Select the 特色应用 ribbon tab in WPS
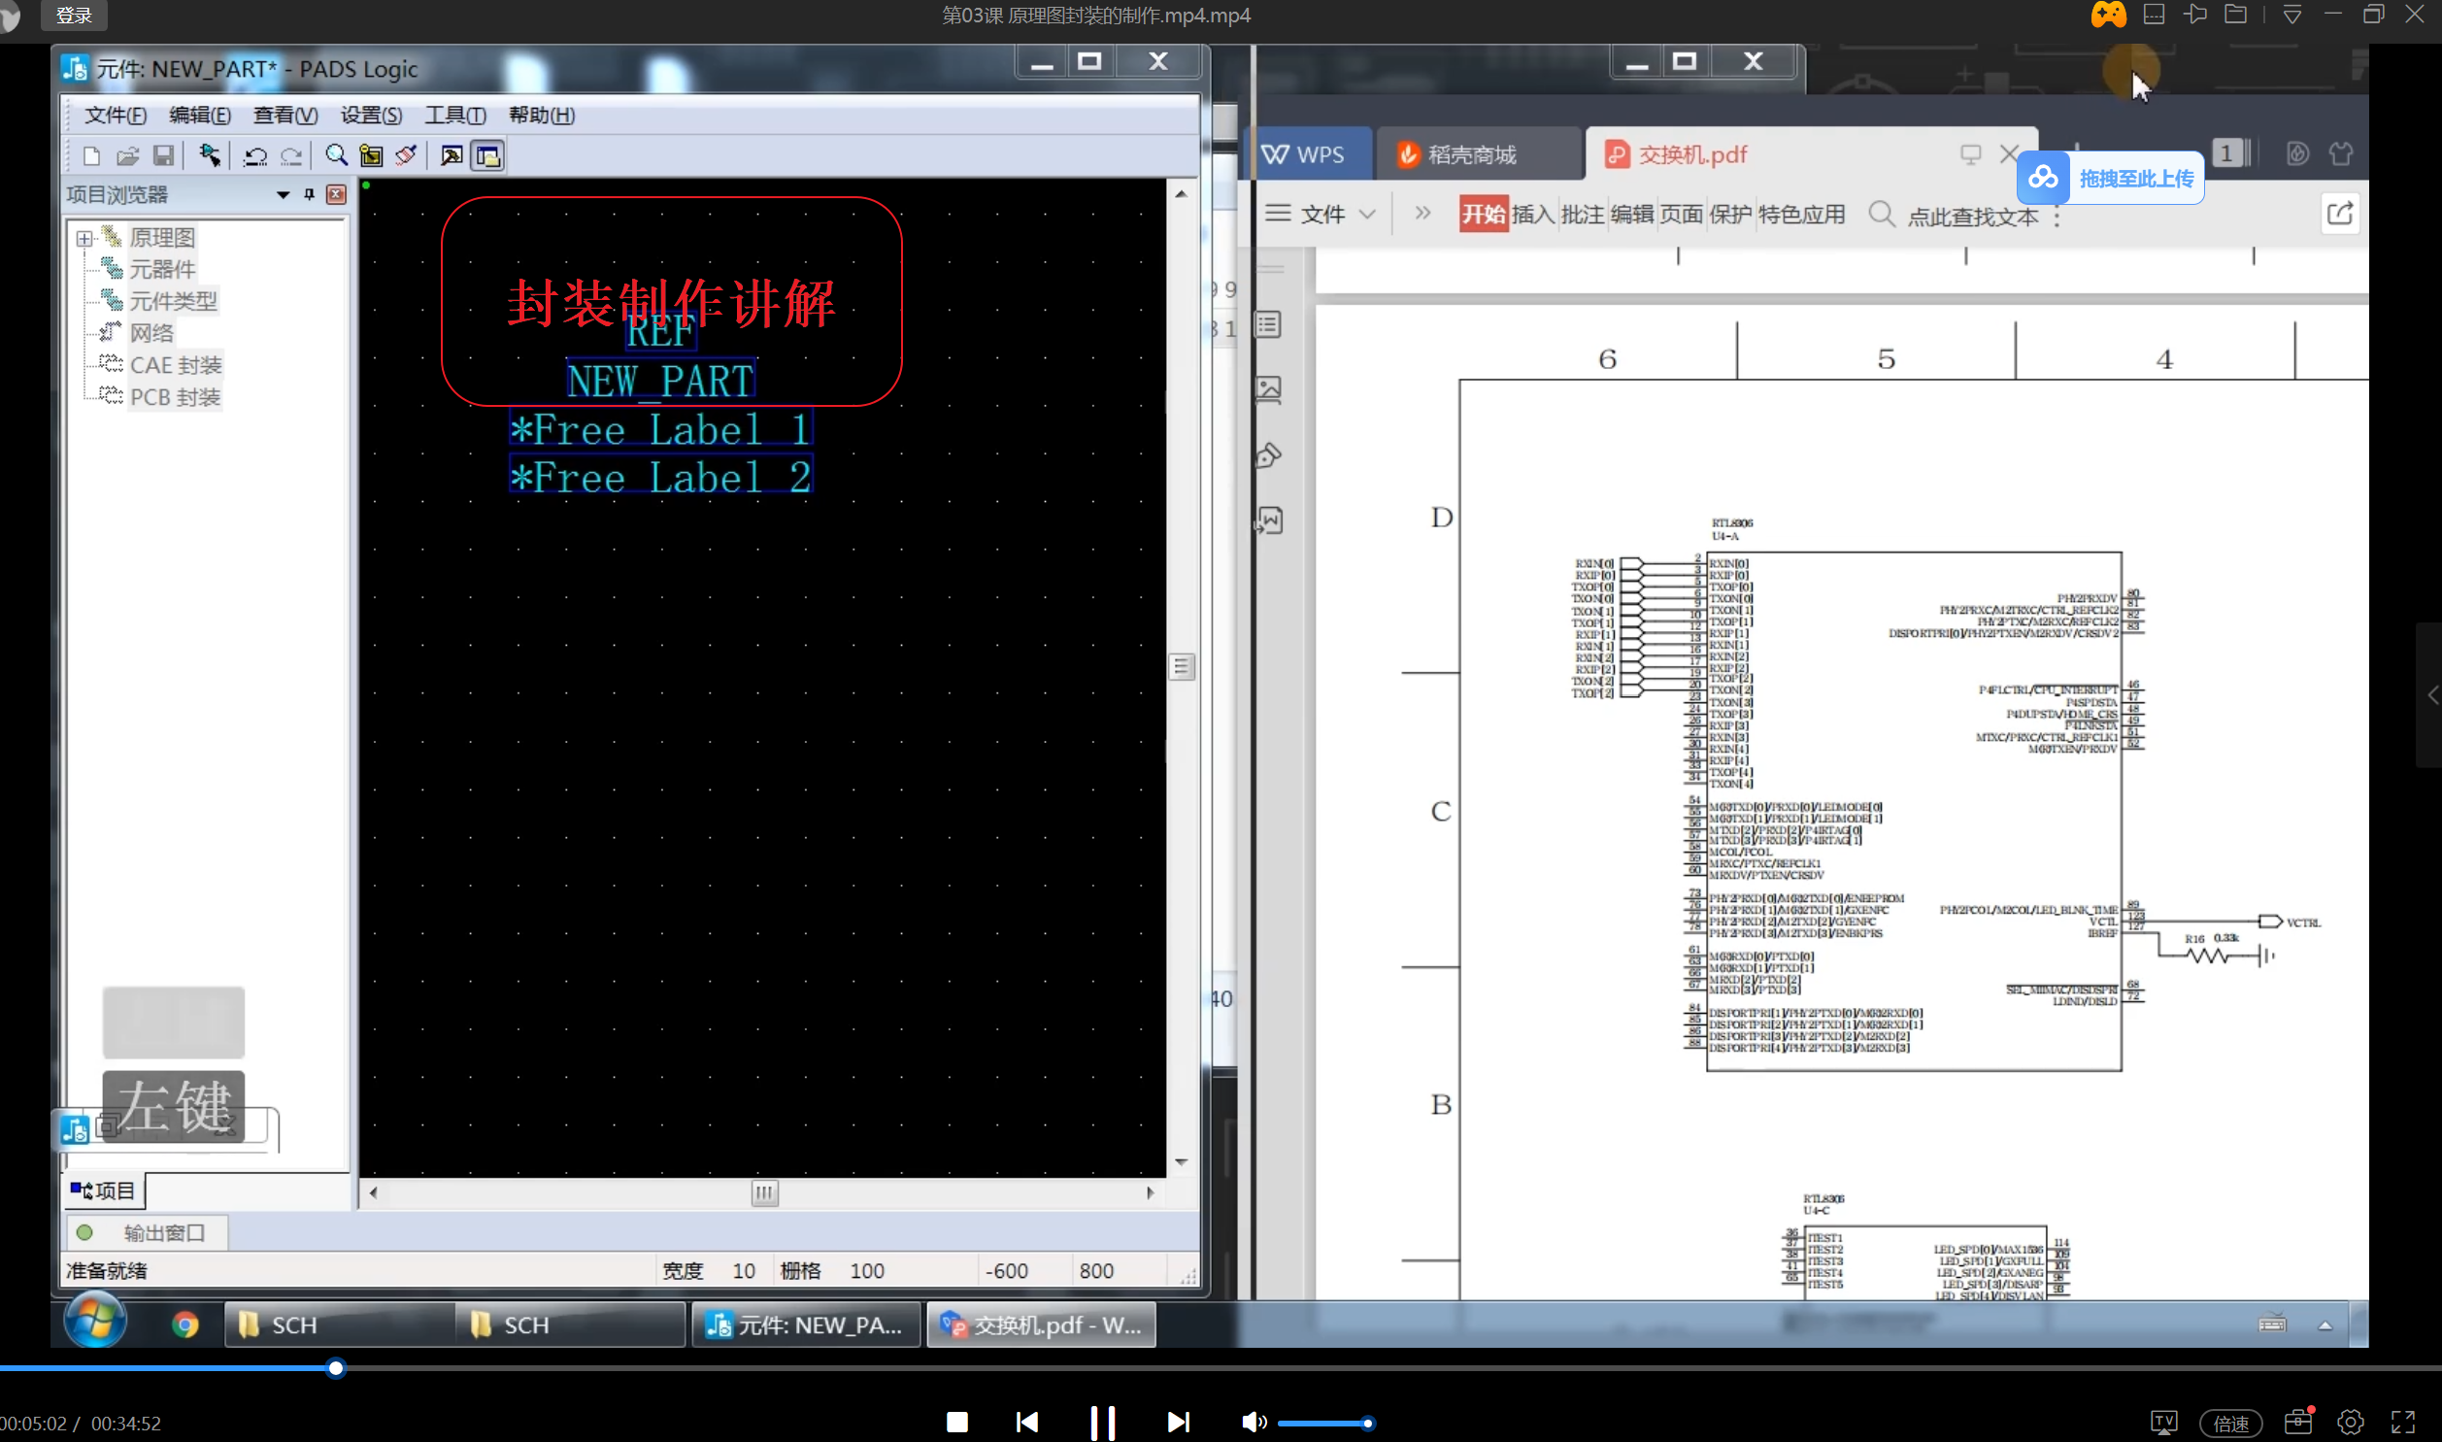The image size is (2442, 1442). (1802, 214)
